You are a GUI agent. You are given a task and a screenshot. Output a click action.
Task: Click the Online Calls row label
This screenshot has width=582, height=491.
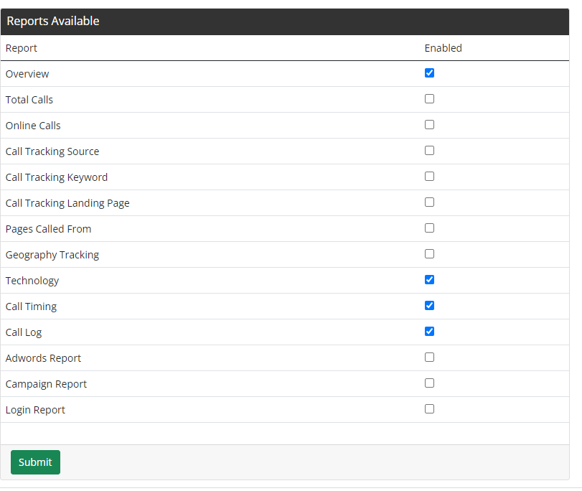[33, 126]
